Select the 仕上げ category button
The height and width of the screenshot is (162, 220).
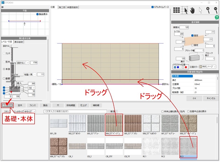point(83,105)
